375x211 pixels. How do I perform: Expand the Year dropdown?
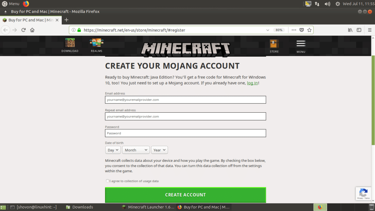[x=159, y=150]
